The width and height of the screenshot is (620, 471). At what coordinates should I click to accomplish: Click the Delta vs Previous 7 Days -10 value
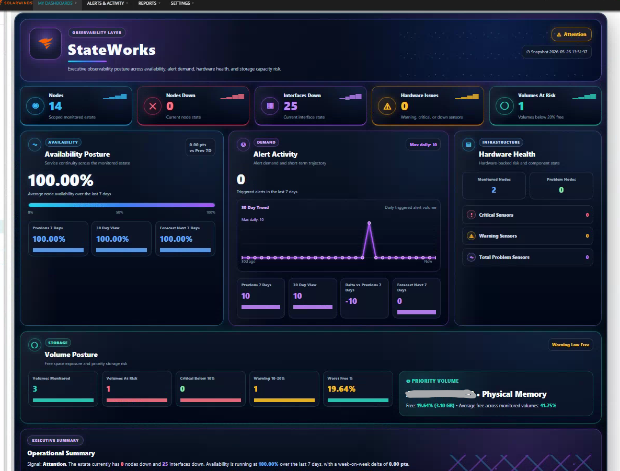click(x=351, y=301)
